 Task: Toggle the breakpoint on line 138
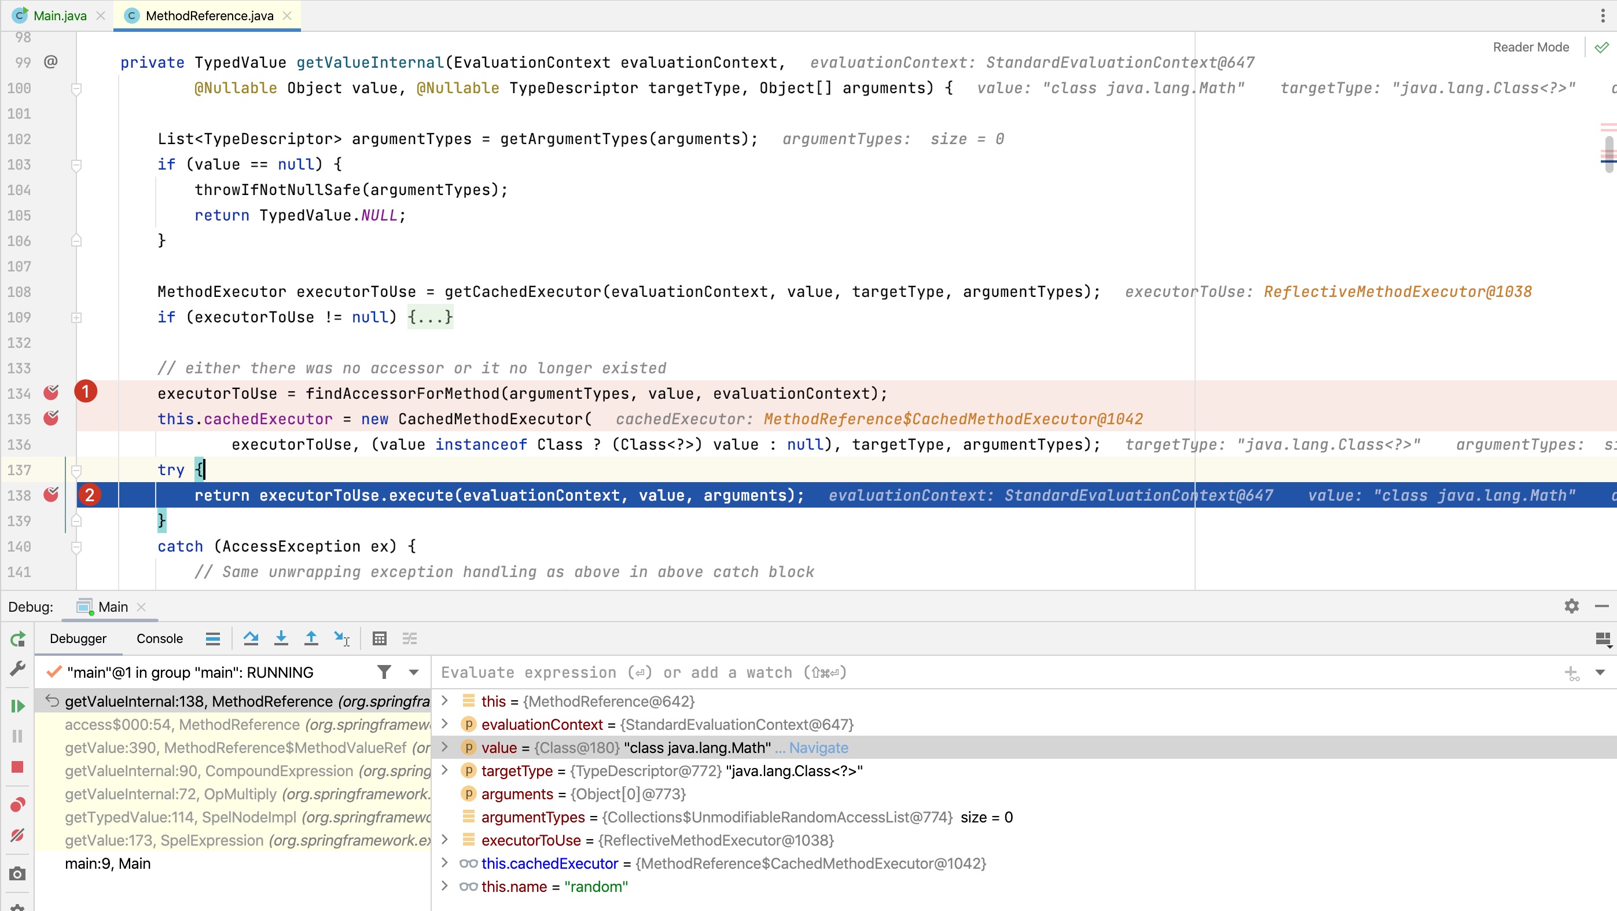[51, 495]
